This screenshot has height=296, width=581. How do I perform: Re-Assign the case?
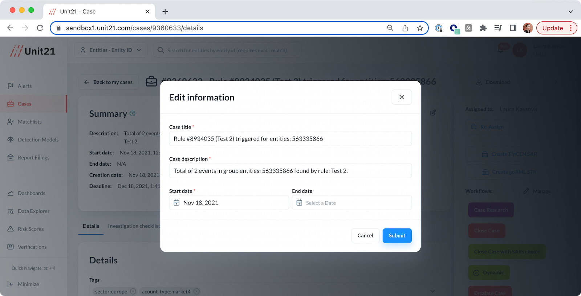click(x=487, y=127)
